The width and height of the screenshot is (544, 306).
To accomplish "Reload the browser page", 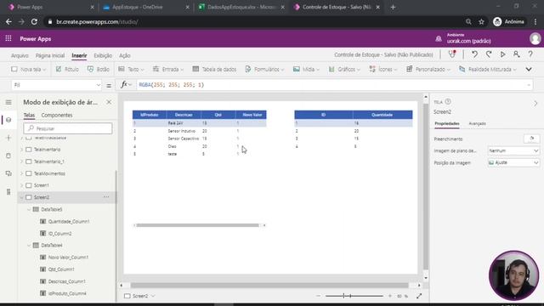I will [x=34, y=21].
